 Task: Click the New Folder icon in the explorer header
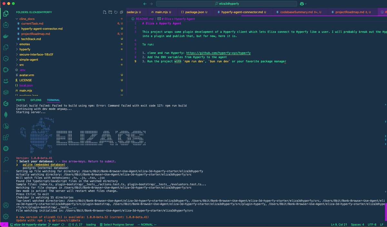point(110,12)
